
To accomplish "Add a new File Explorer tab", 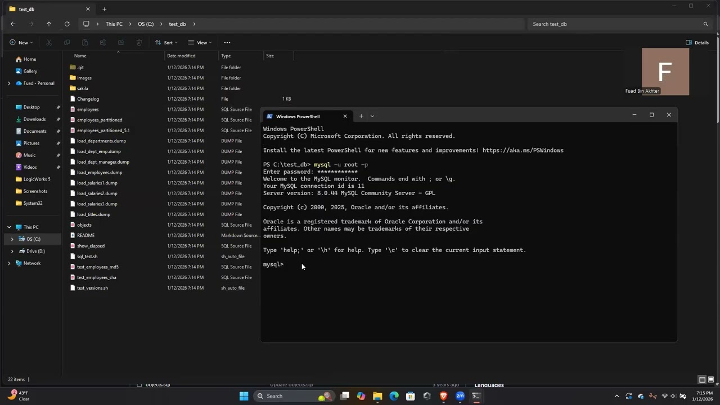I will (104, 9).
